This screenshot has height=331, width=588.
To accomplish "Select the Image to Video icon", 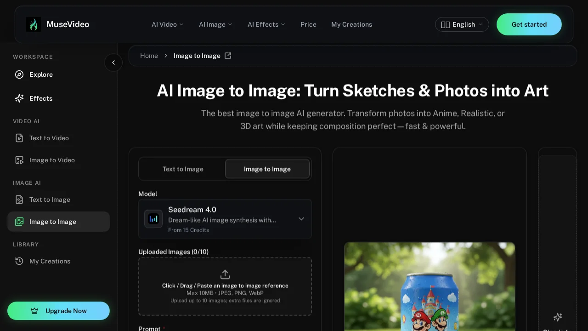I will (19, 160).
